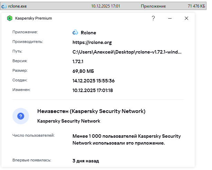This screenshot has width=212, height=170.
Task: Minimize the Kaspersky Premium window
Action: click(x=170, y=18)
